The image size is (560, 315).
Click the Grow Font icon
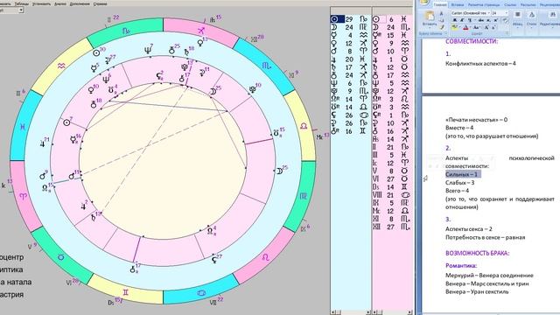click(486, 27)
